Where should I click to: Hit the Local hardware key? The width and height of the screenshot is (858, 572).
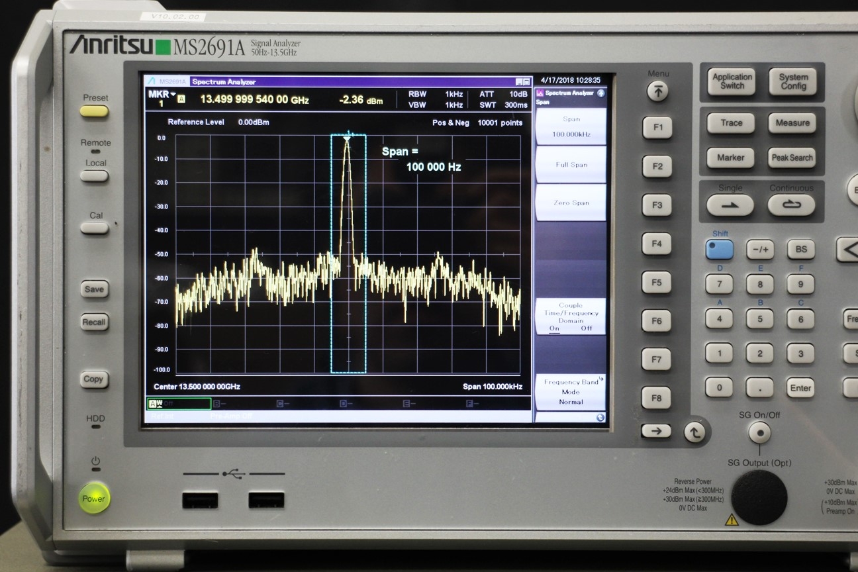95,175
